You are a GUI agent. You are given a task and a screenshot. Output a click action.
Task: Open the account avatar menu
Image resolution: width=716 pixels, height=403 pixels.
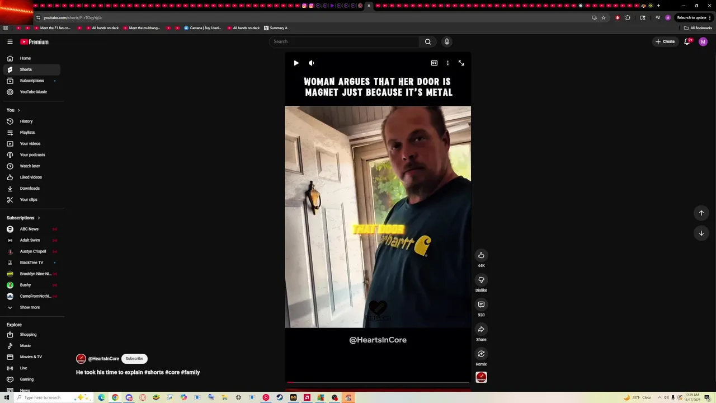pyautogui.click(x=703, y=41)
